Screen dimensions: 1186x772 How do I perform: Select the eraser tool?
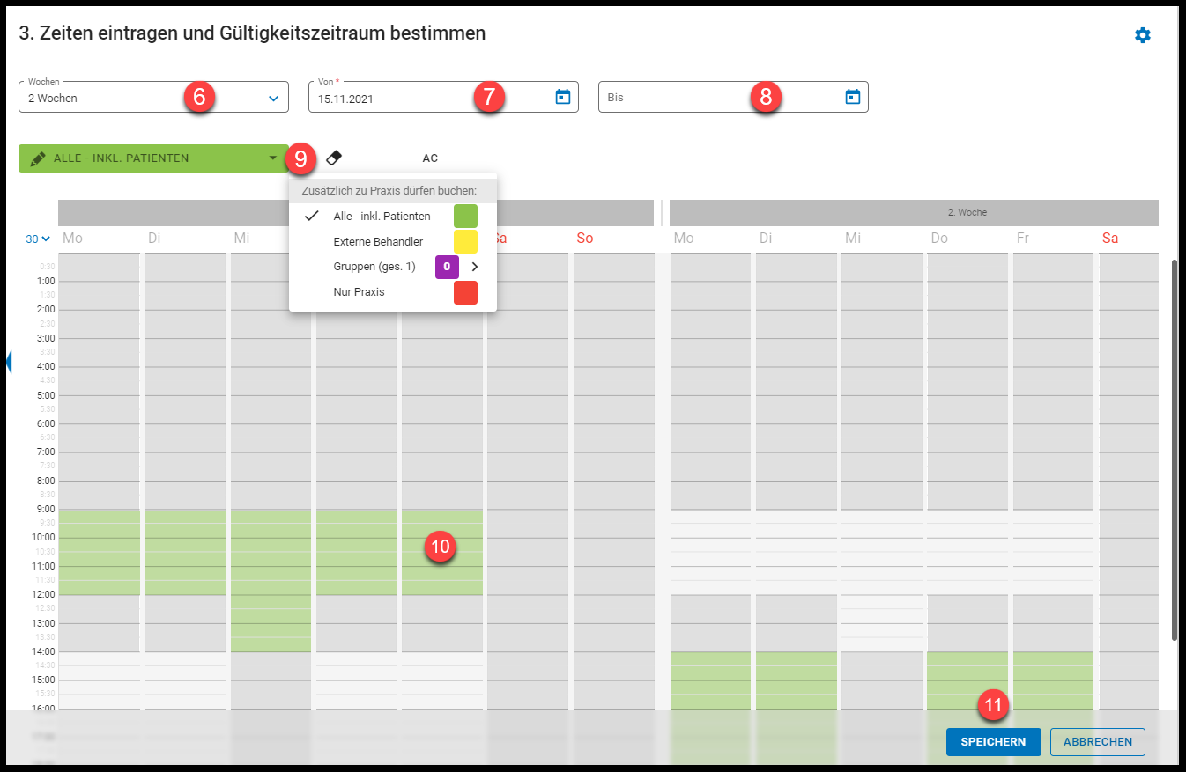334,158
